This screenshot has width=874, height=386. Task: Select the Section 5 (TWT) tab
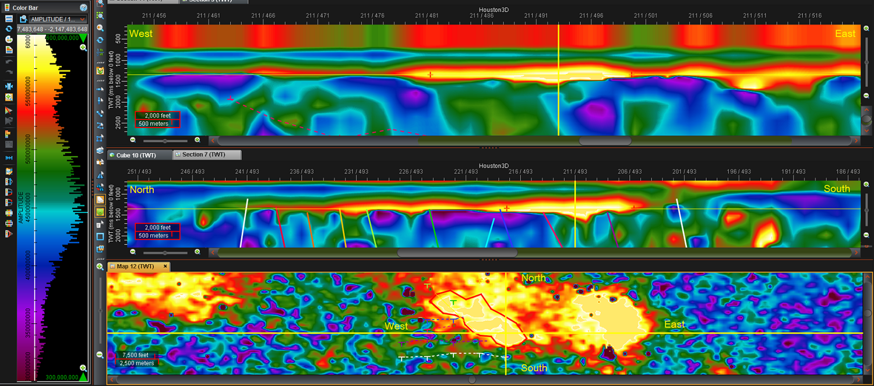[213, 1]
